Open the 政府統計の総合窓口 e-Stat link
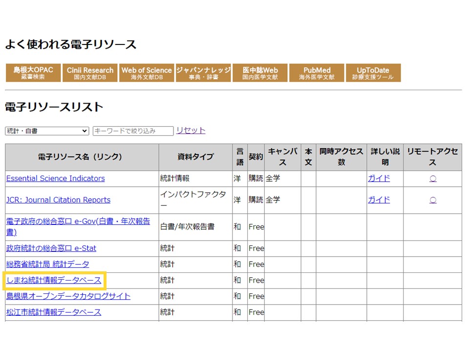This screenshot has width=469, height=352. pos(51,248)
